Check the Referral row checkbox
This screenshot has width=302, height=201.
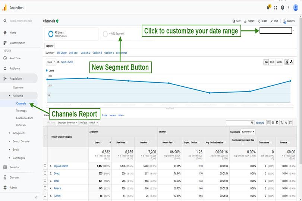pos(45,188)
